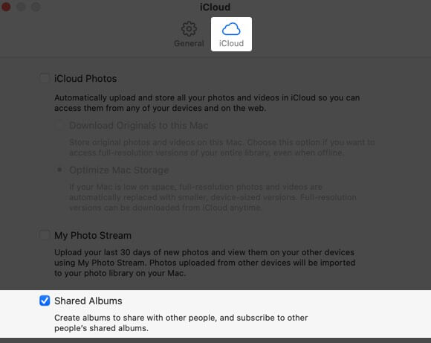Screen dimensions: 431x343
Task: Uncheck the Shared Albums checkbox
Action: click(45, 301)
